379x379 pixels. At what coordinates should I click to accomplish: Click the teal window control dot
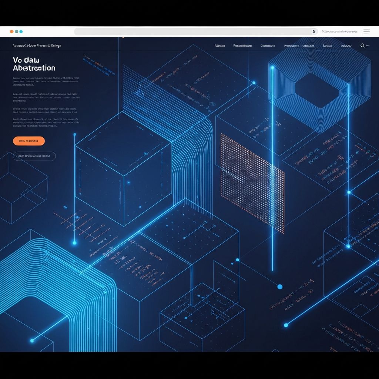(x=16, y=31)
